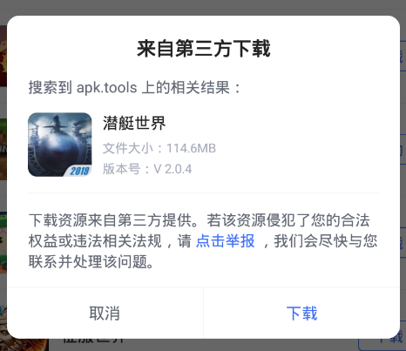The image size is (406, 351).
Task: Click the 来自第三方下载 dialog title
Action: point(203,49)
